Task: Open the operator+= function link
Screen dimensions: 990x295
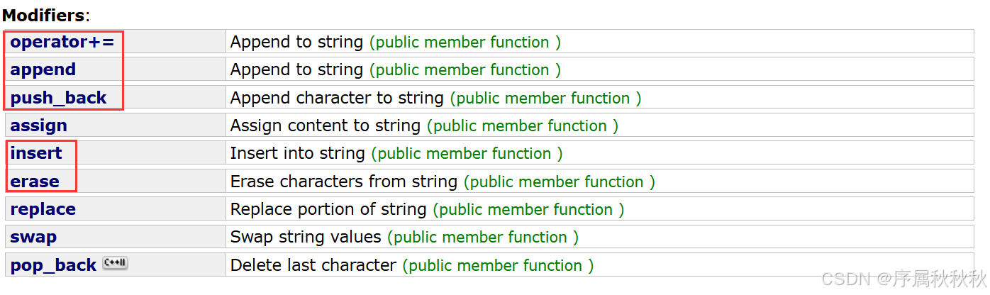Action: [62, 42]
